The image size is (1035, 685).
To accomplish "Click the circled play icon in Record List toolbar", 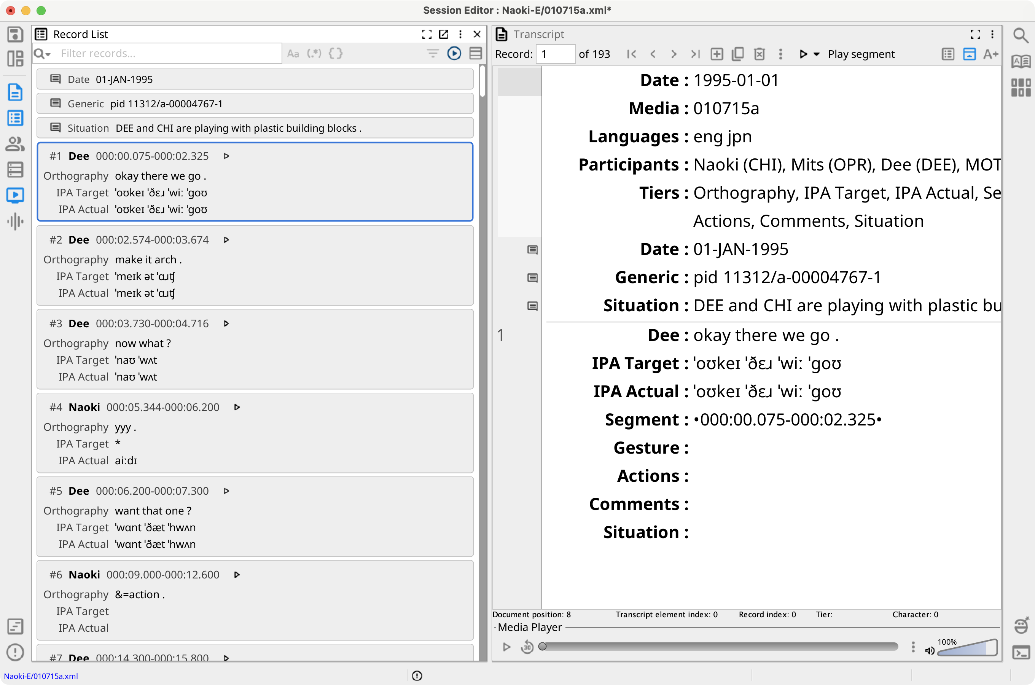I will pyautogui.click(x=454, y=53).
